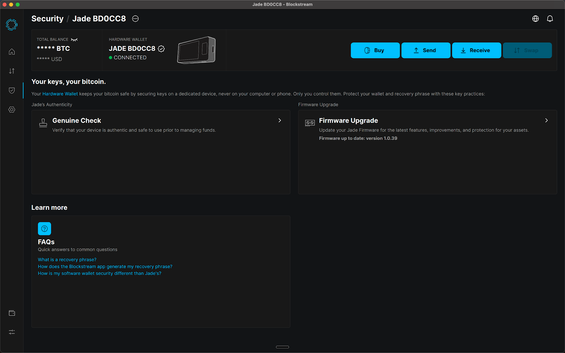The image size is (565, 353).
Task: Click the Receive button
Action: click(x=476, y=50)
